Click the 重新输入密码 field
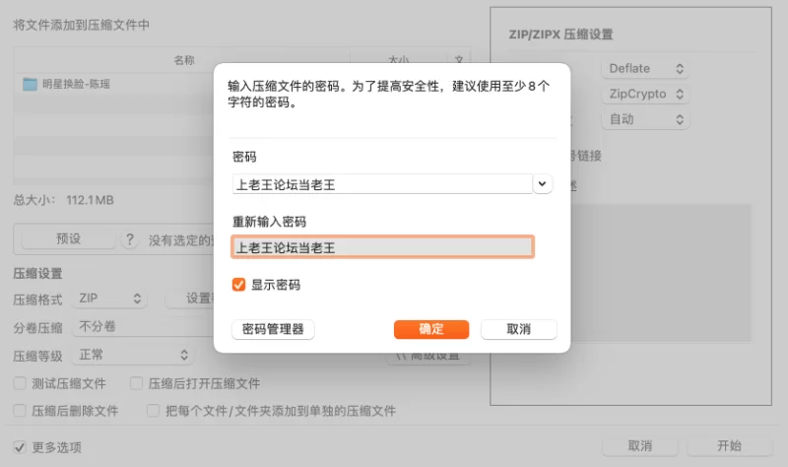The height and width of the screenshot is (467, 788). (x=382, y=247)
